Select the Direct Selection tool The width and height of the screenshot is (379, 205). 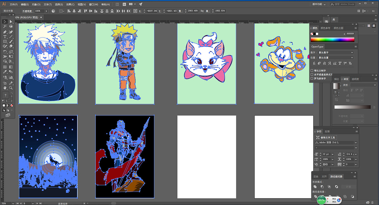pos(11,22)
